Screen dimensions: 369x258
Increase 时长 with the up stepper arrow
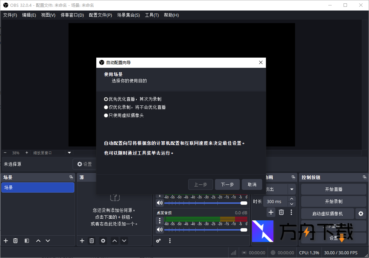pyautogui.click(x=291, y=199)
